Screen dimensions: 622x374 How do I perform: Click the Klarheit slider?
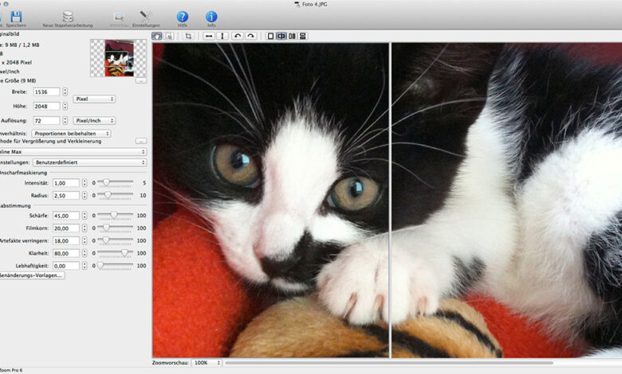115,253
